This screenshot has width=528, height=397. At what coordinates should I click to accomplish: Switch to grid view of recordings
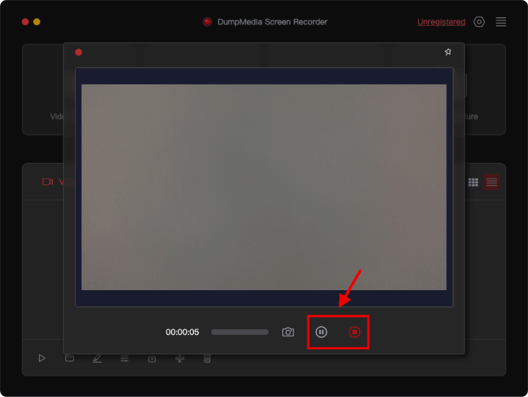(473, 182)
